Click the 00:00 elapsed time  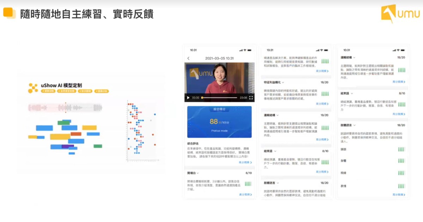[x=196, y=98]
